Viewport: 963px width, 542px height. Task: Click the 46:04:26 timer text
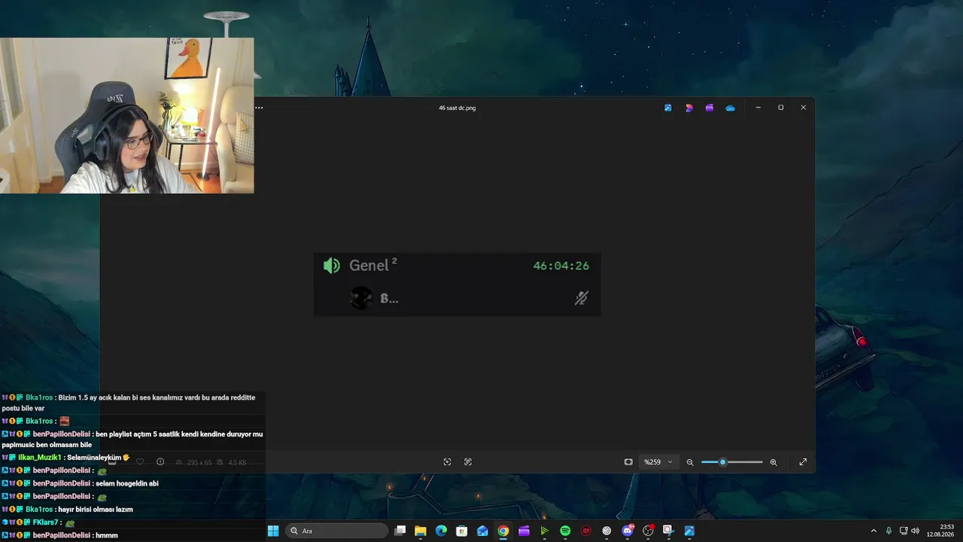[x=561, y=266]
